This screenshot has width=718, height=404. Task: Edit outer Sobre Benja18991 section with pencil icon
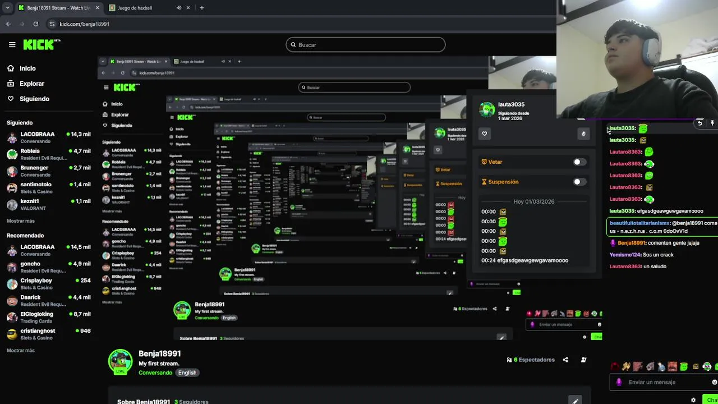pos(575,401)
